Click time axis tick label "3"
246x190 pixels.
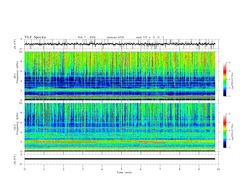(x=83, y=169)
